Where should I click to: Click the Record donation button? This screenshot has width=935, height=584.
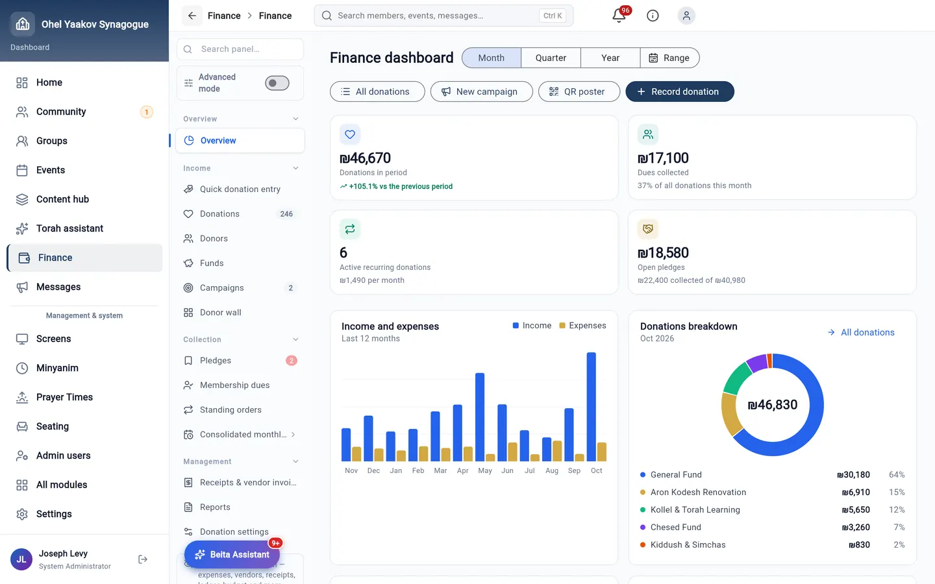tap(680, 91)
